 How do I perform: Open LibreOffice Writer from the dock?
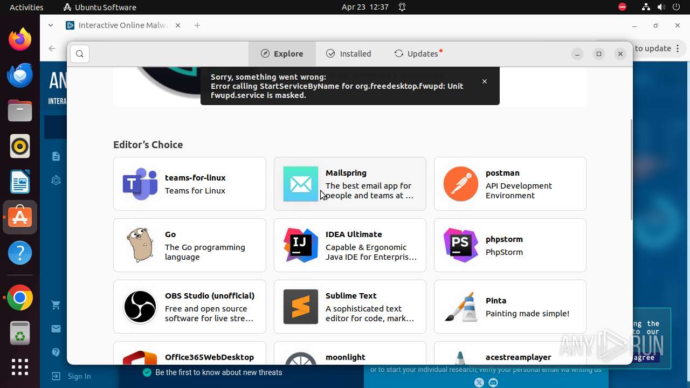(20, 182)
